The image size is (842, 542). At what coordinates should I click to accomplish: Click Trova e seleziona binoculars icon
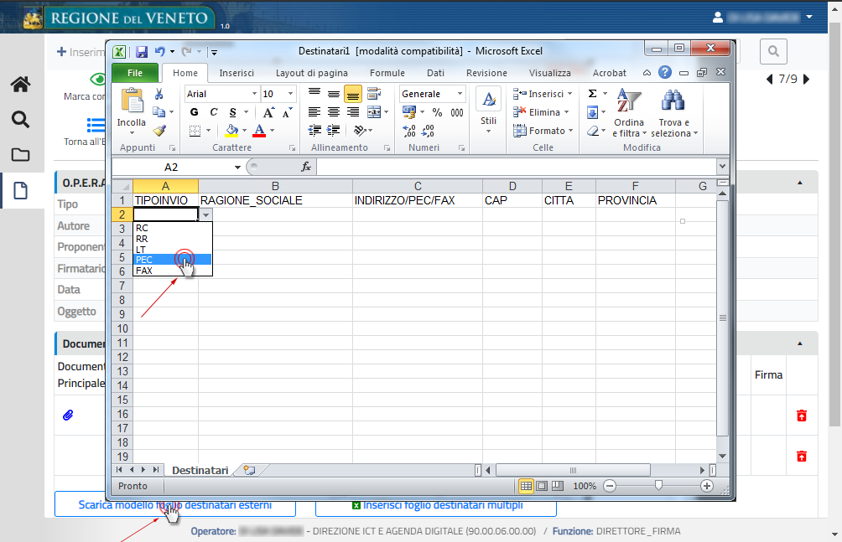click(673, 101)
